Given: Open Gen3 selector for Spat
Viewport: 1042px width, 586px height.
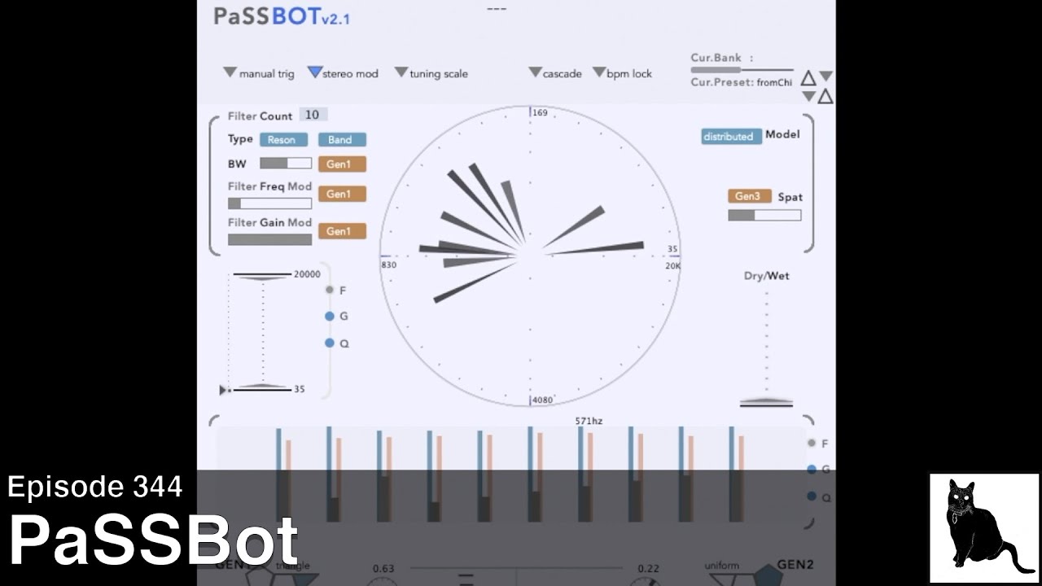Looking at the screenshot, I should [x=750, y=196].
